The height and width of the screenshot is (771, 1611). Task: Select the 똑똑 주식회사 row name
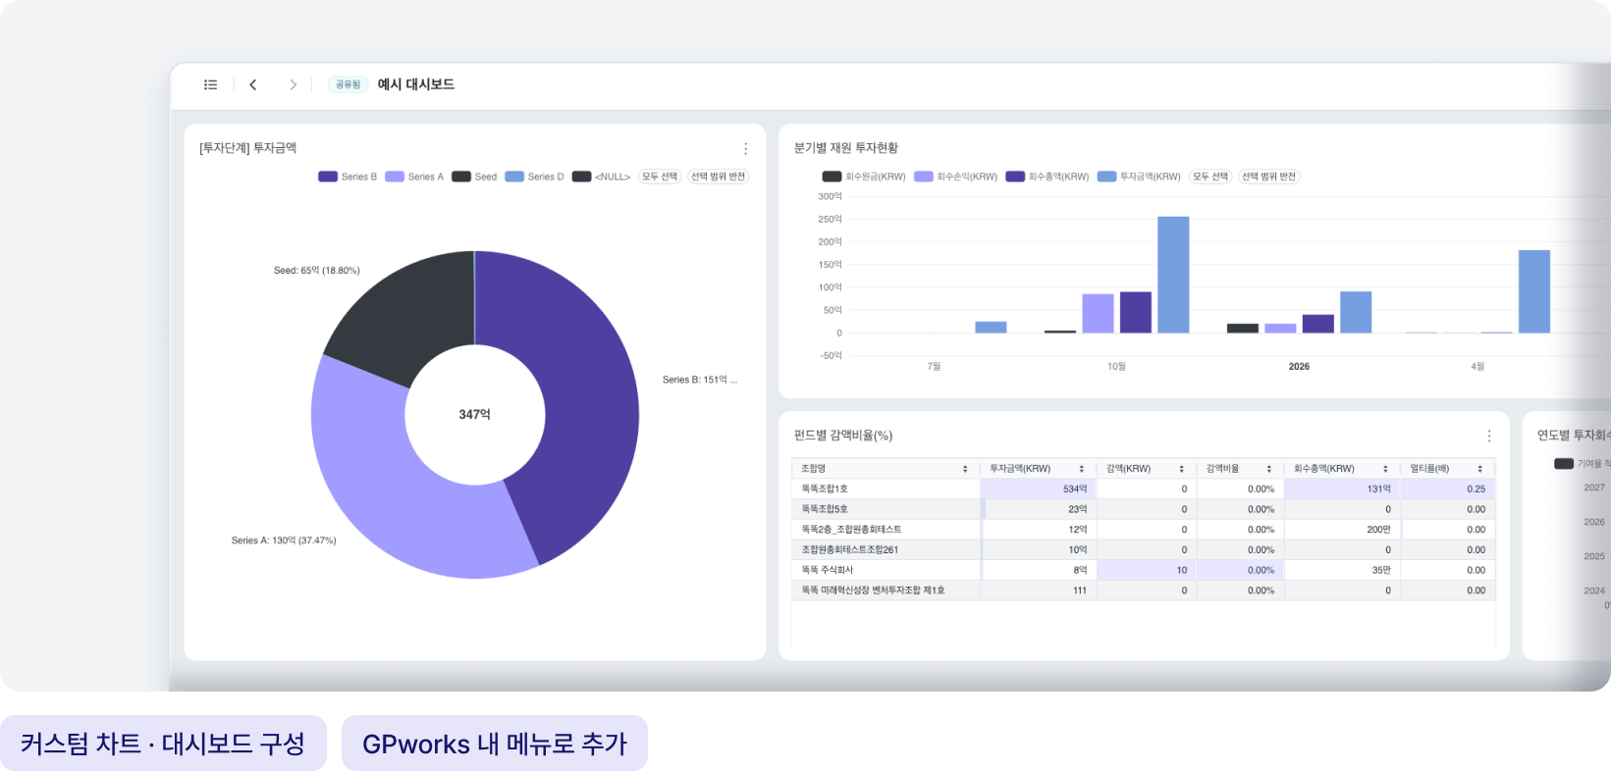pyautogui.click(x=828, y=570)
